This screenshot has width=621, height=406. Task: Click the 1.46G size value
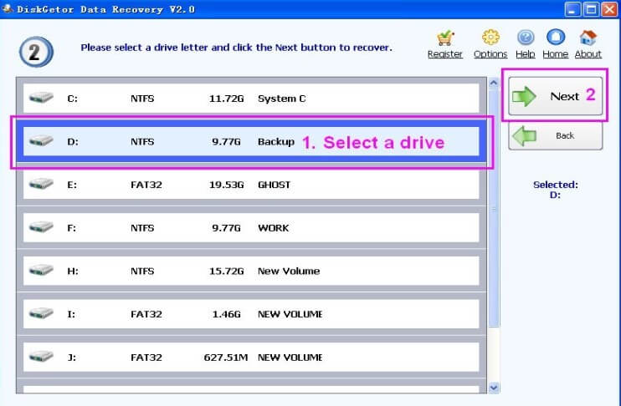click(226, 314)
